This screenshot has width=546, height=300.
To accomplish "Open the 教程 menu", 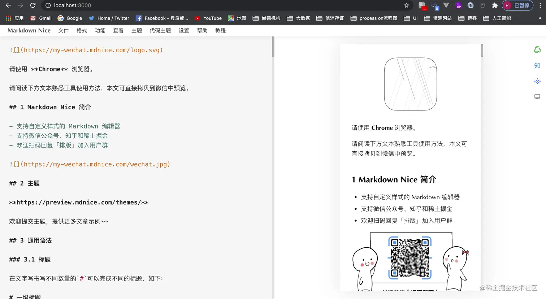I will [220, 31].
